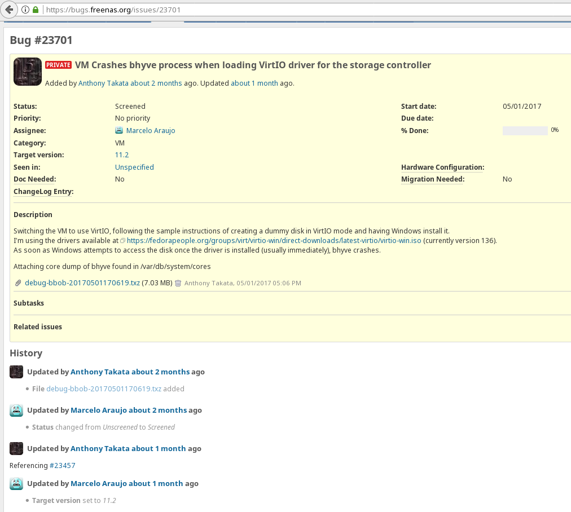Click the paperclip attachment icon

pyautogui.click(x=18, y=283)
